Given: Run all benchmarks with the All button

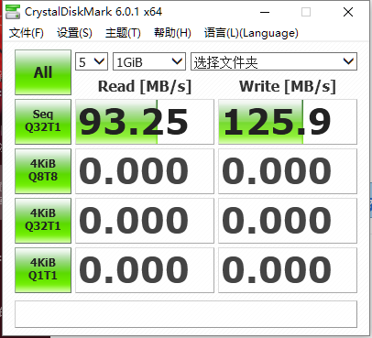Looking at the screenshot, I should pyautogui.click(x=43, y=72).
